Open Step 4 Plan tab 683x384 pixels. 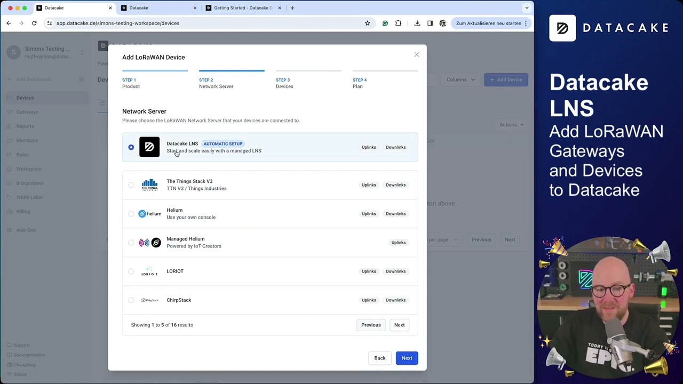385,80
